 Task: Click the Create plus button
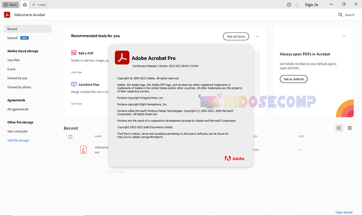click(x=39, y=5)
